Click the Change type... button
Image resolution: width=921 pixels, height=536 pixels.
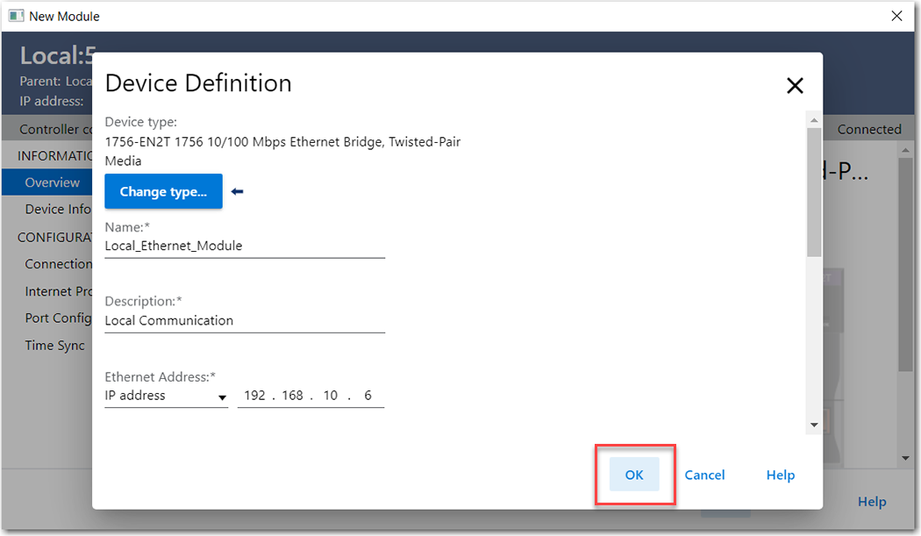163,191
